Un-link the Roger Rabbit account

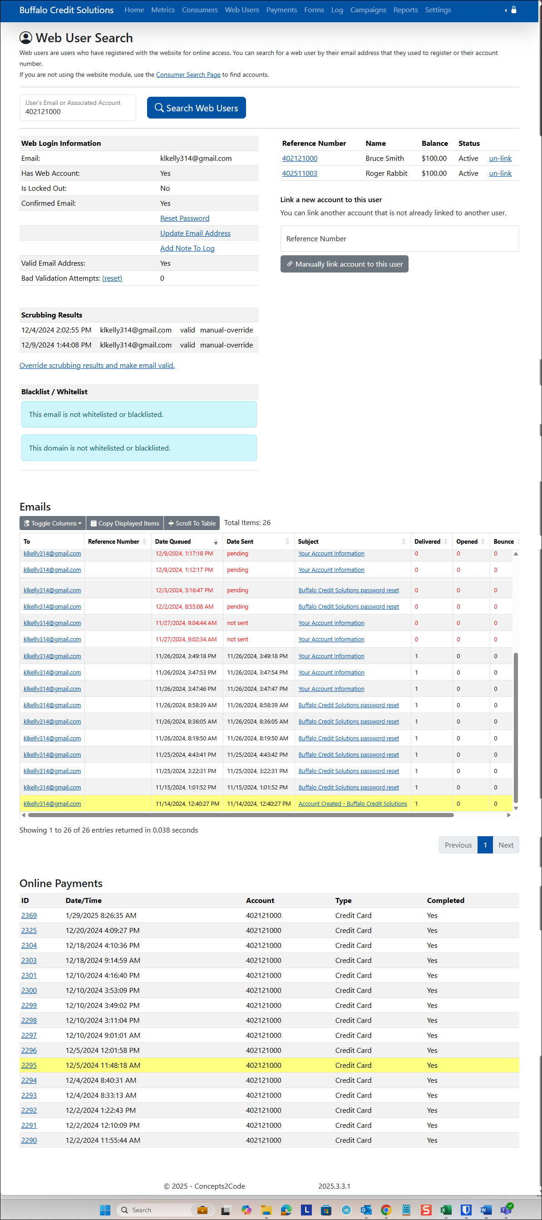[500, 174]
